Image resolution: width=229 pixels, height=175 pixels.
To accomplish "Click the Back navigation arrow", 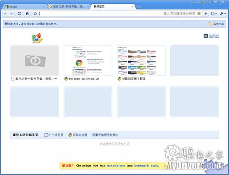I will click(x=5, y=14).
